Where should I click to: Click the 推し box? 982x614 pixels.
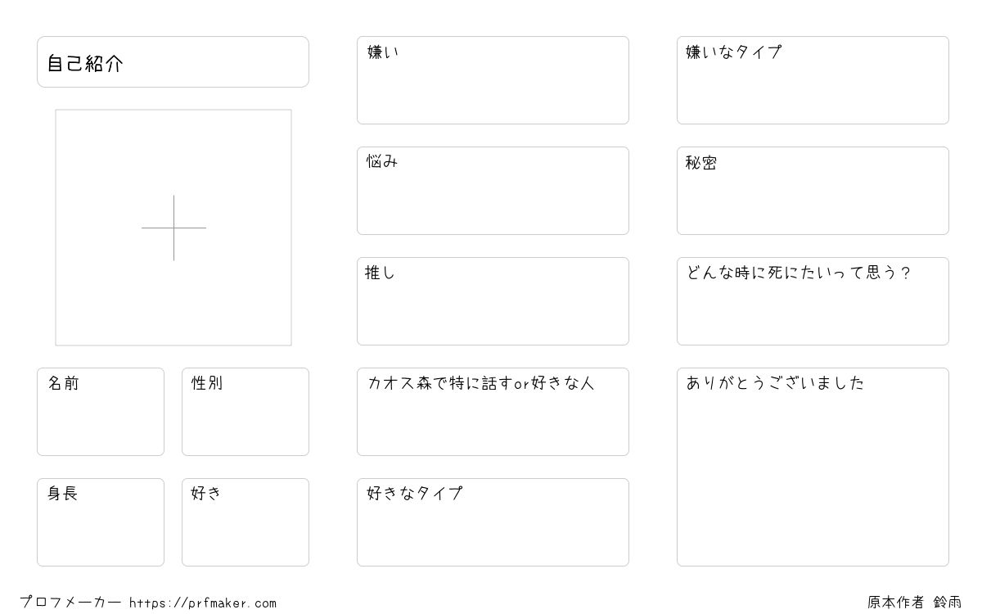[x=493, y=301]
